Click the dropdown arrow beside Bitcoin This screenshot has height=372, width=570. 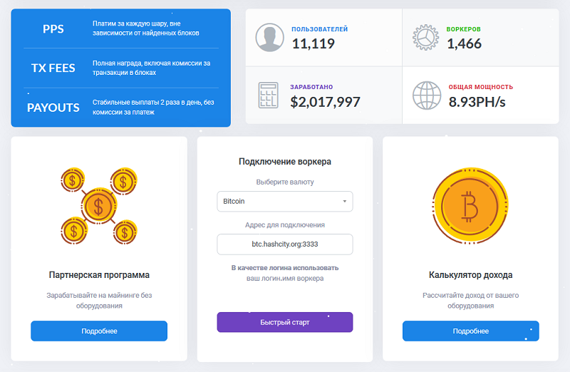(x=345, y=202)
